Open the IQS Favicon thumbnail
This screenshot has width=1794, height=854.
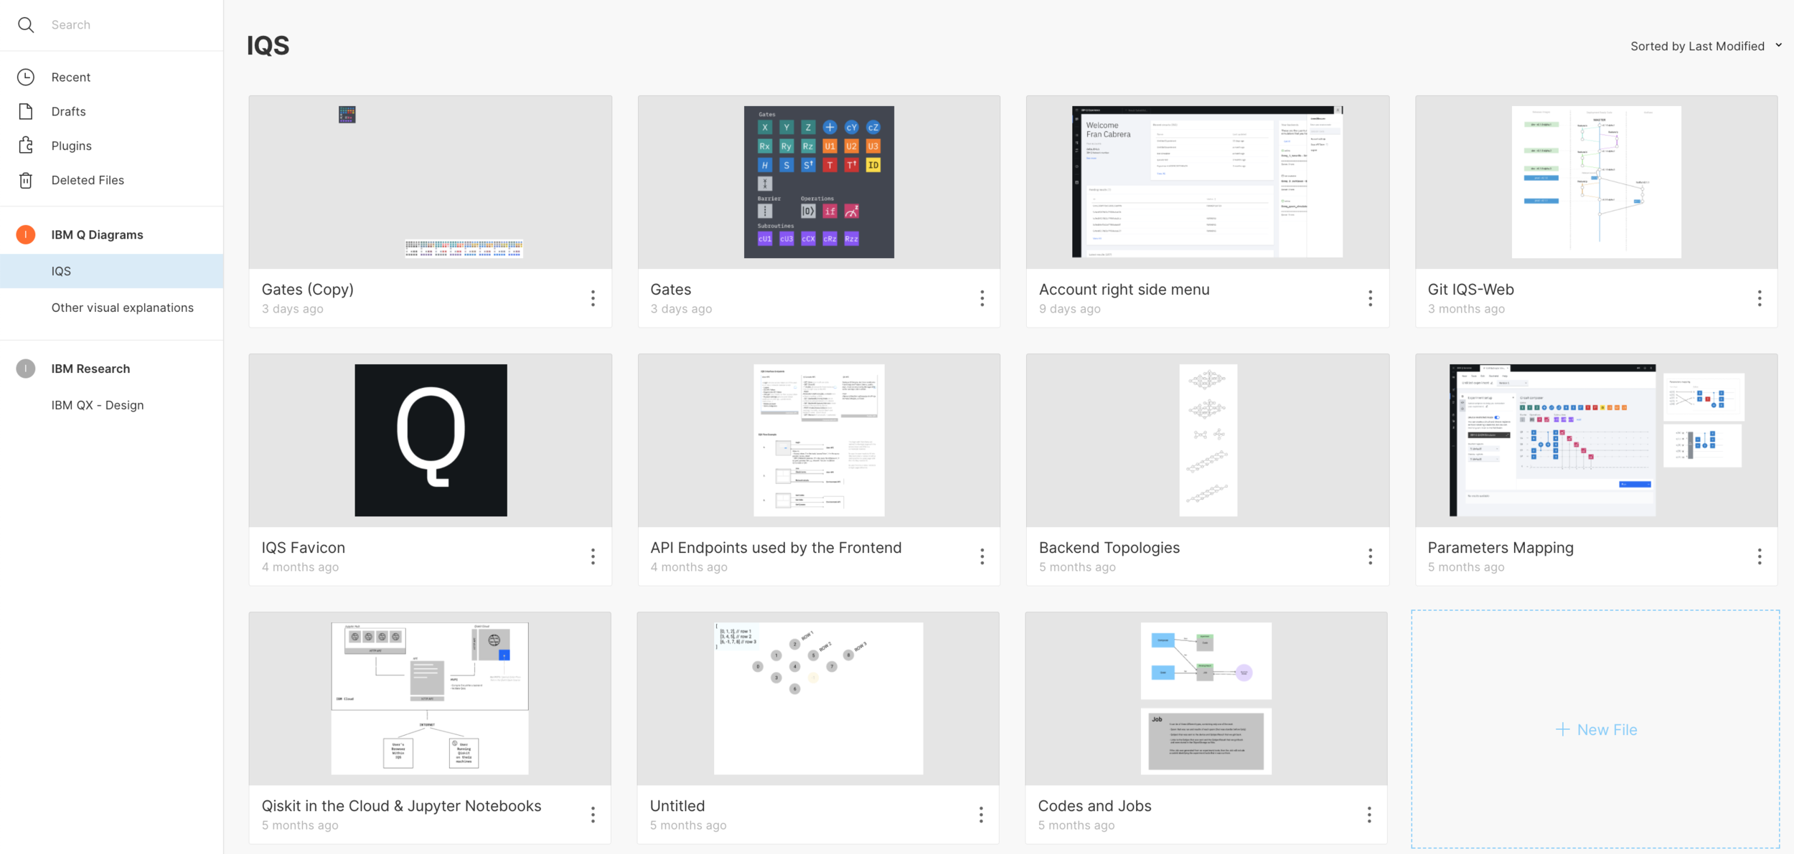click(431, 440)
